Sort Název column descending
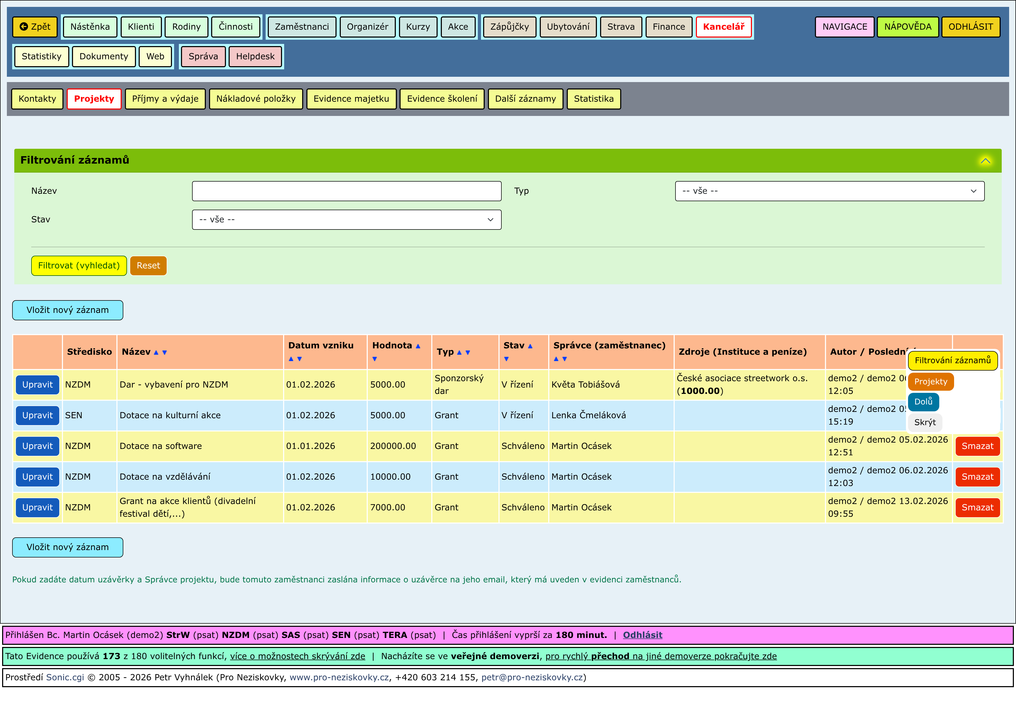Viewport: 1016px width, 702px height. [x=164, y=353]
